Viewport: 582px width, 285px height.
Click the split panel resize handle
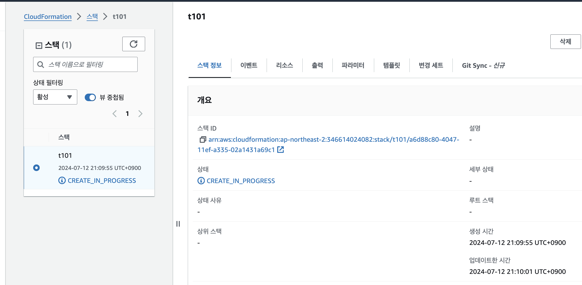[178, 224]
